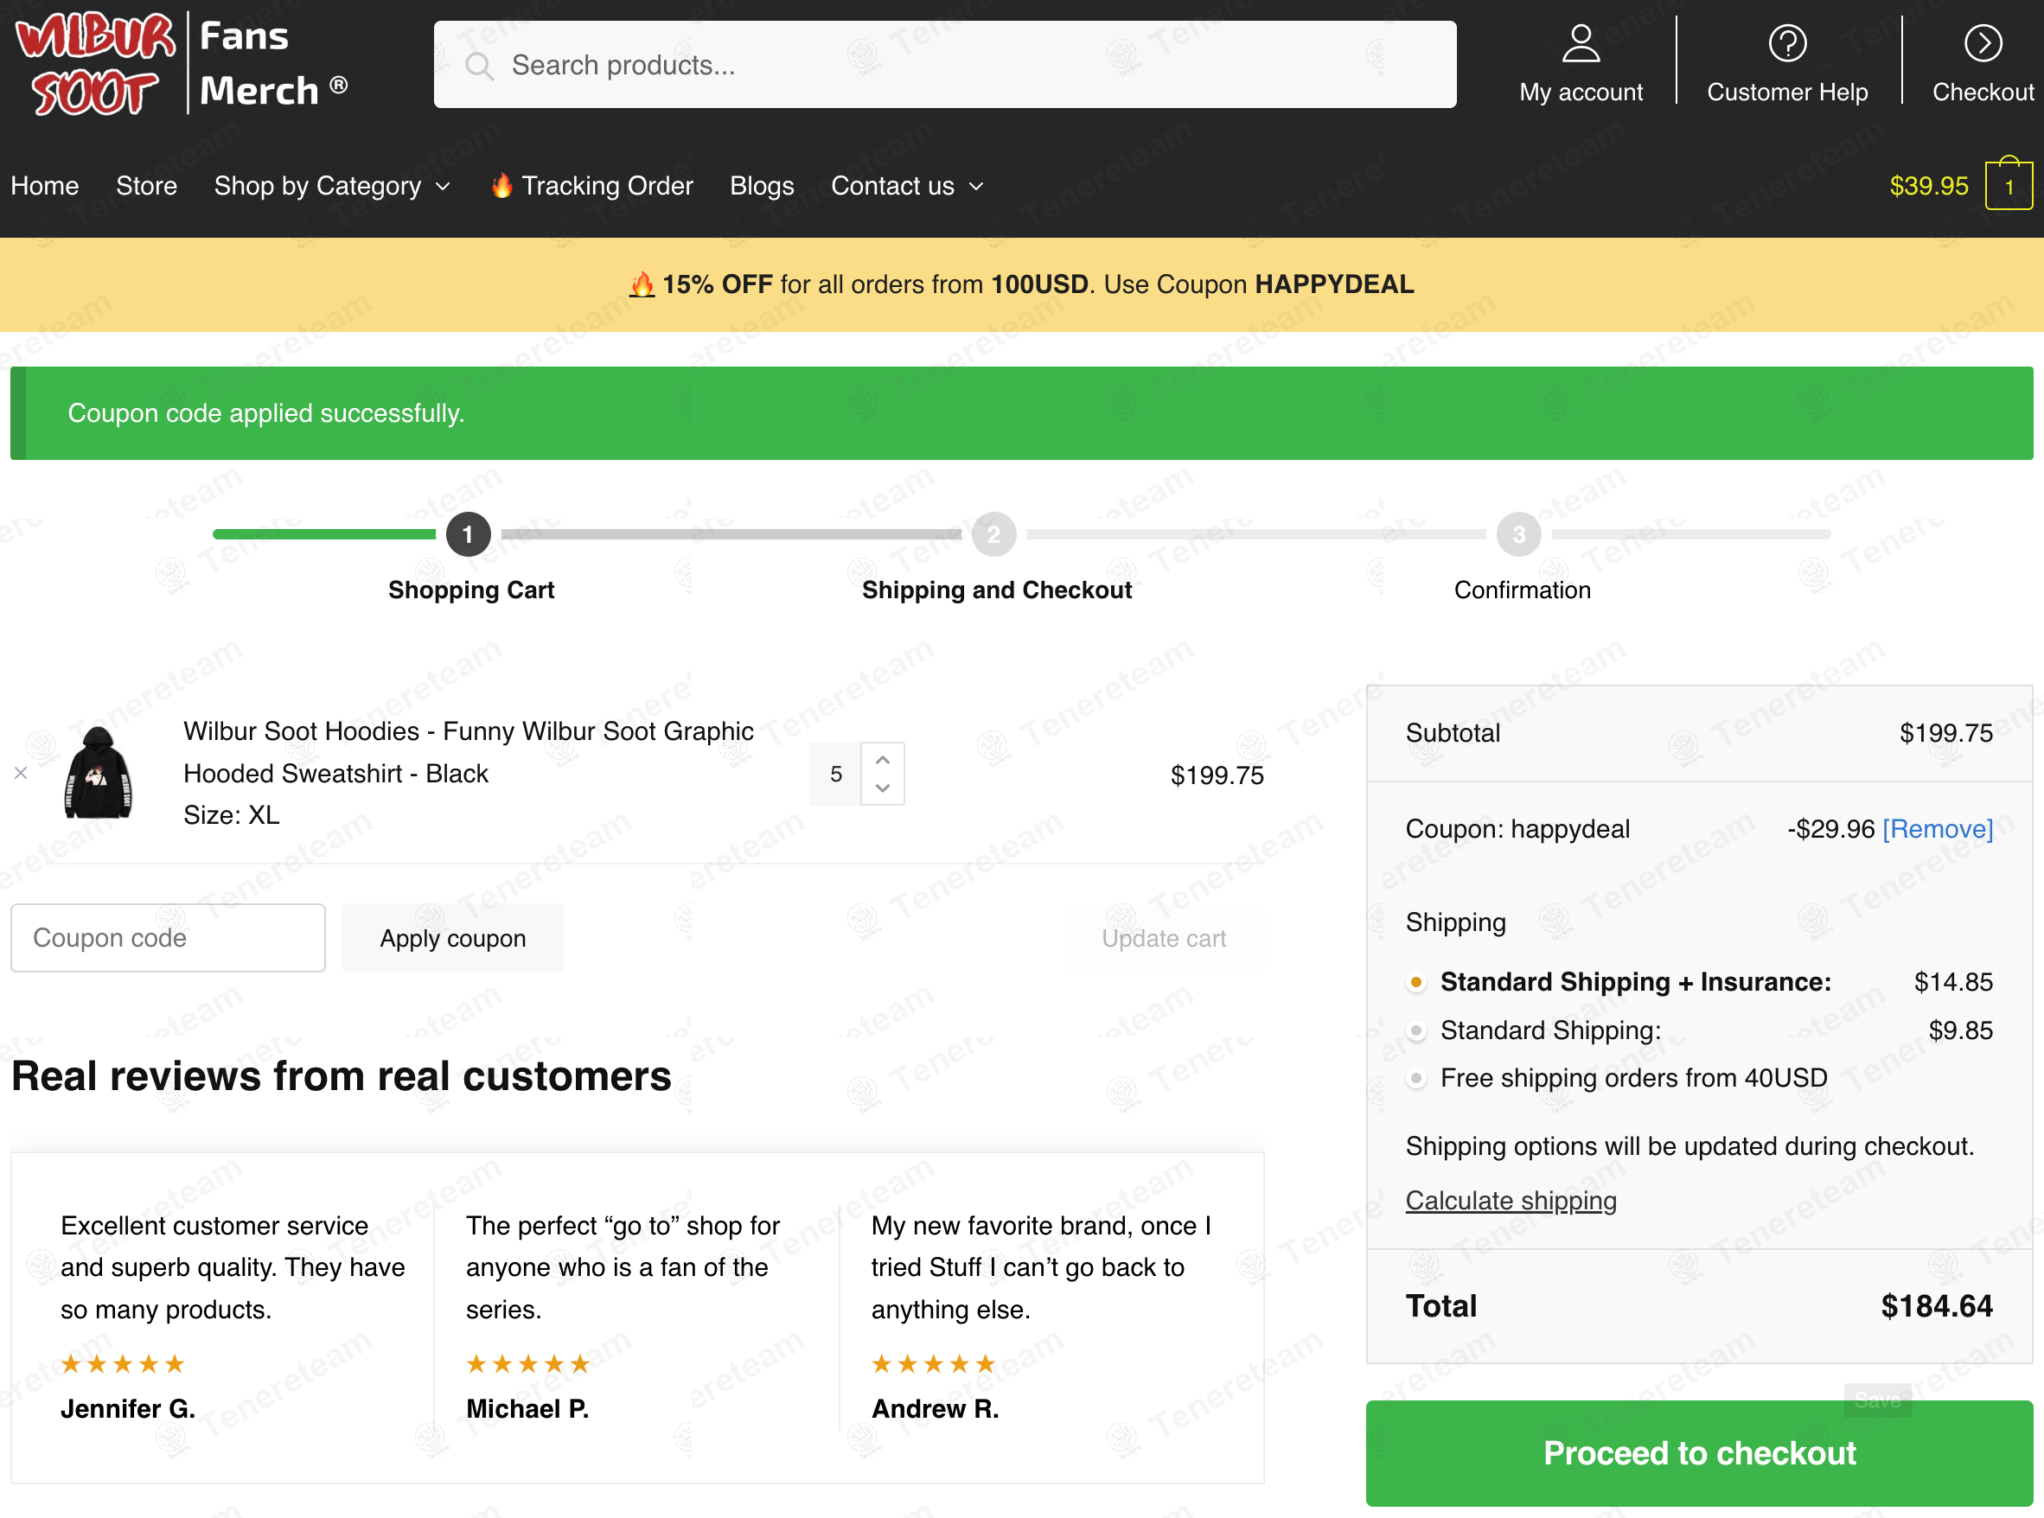Click the Total amount $184.64
Viewport: 2044px width, 1518px height.
point(1937,1305)
